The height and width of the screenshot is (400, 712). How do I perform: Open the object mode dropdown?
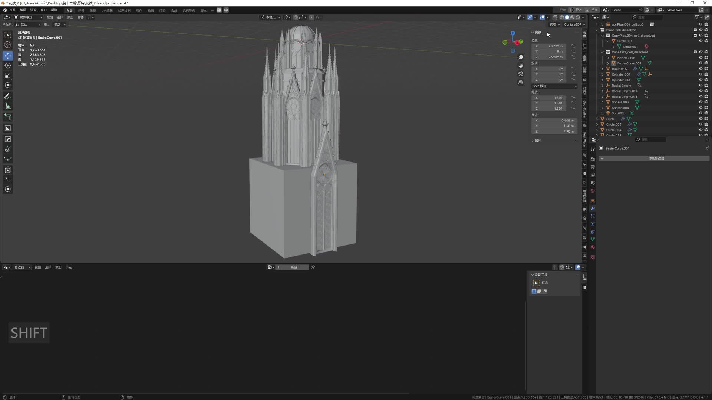tap(29, 17)
